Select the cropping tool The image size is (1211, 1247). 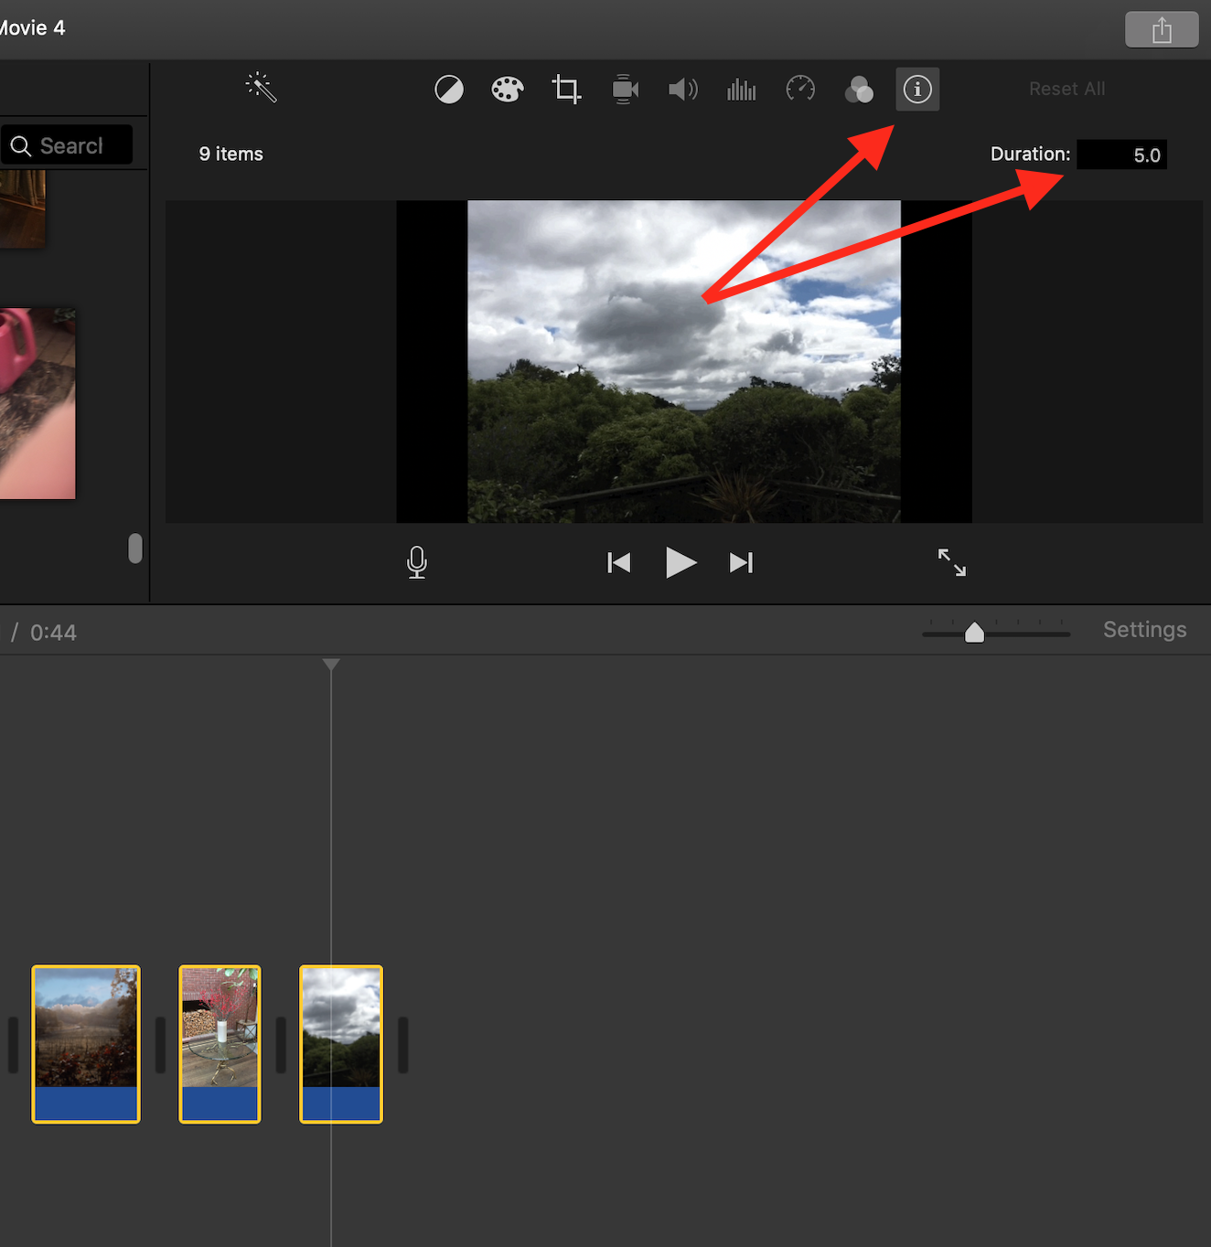coord(566,90)
